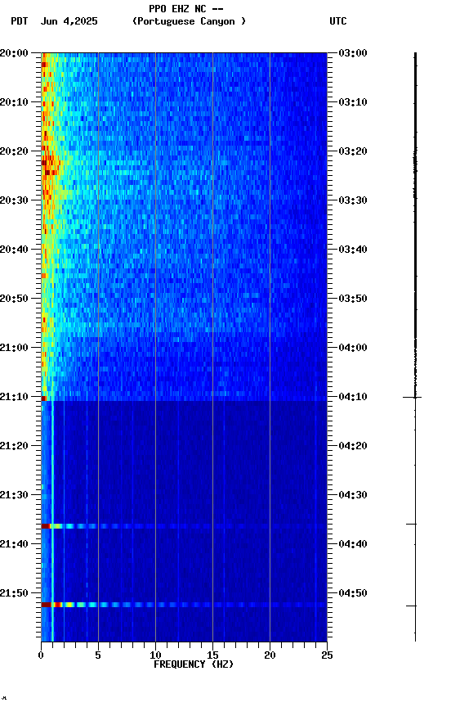Click the broadband event streak near 21:52 PDT

coord(184,605)
